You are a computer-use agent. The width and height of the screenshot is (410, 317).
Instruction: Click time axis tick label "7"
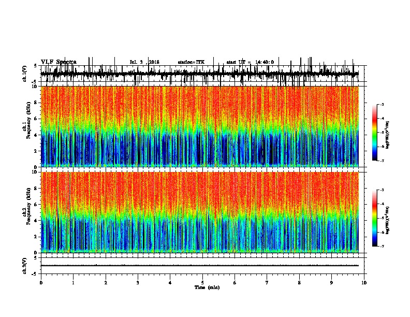267,283
